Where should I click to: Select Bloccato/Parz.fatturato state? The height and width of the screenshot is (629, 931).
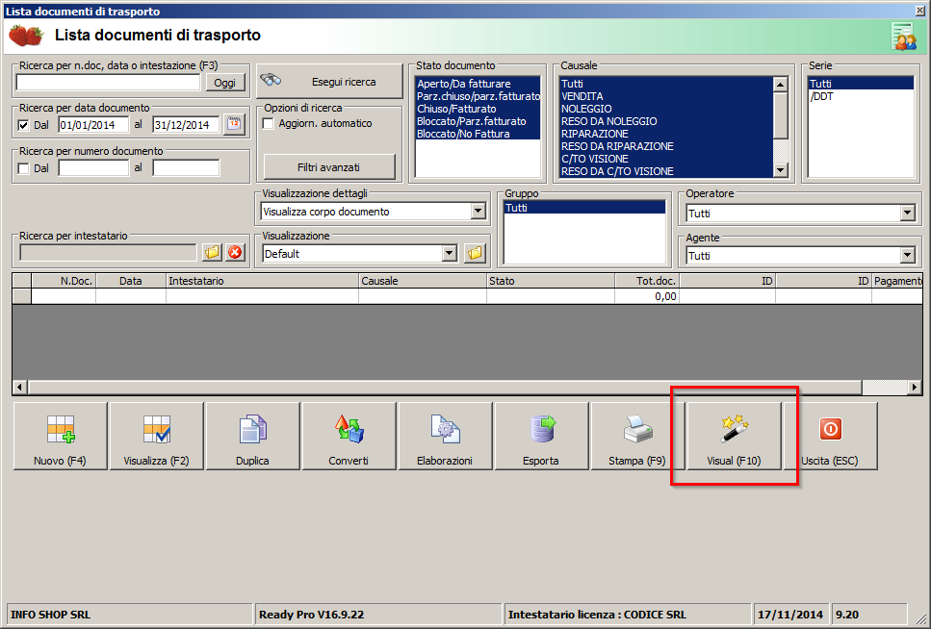(x=478, y=121)
